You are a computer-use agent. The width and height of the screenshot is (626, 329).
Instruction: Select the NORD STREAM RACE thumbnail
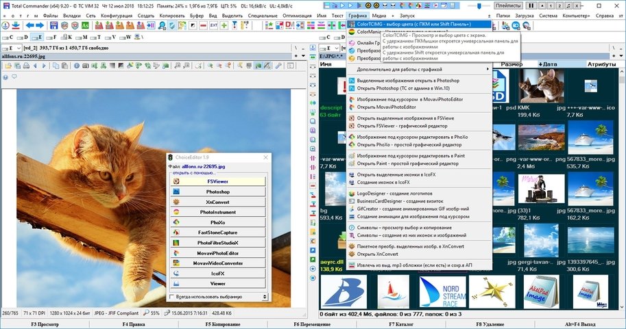click(442, 292)
